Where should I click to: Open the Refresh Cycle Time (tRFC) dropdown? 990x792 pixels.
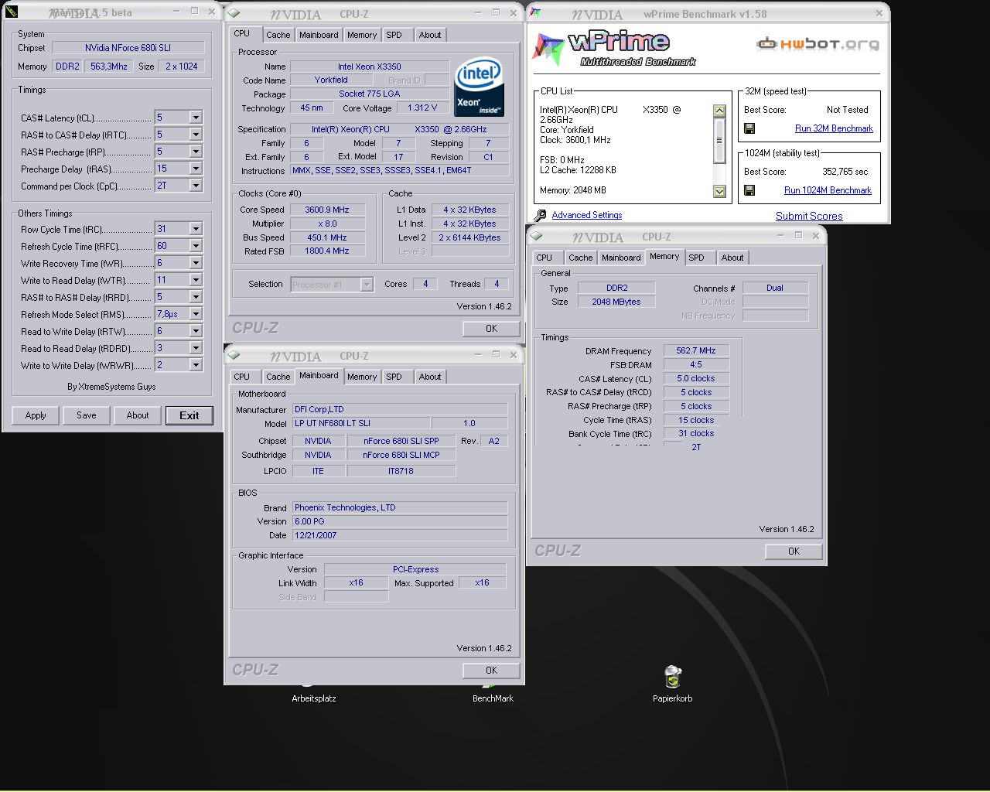click(196, 246)
